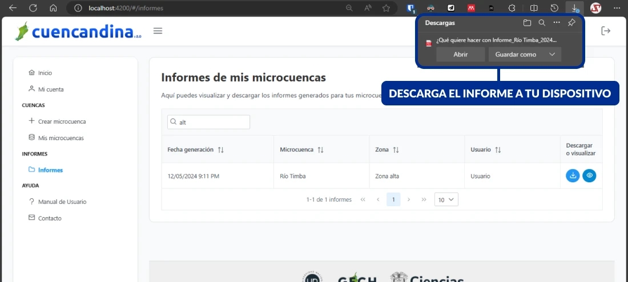Go to Manual de Usuario page
Viewport: 628px width, 282px height.
click(x=62, y=202)
